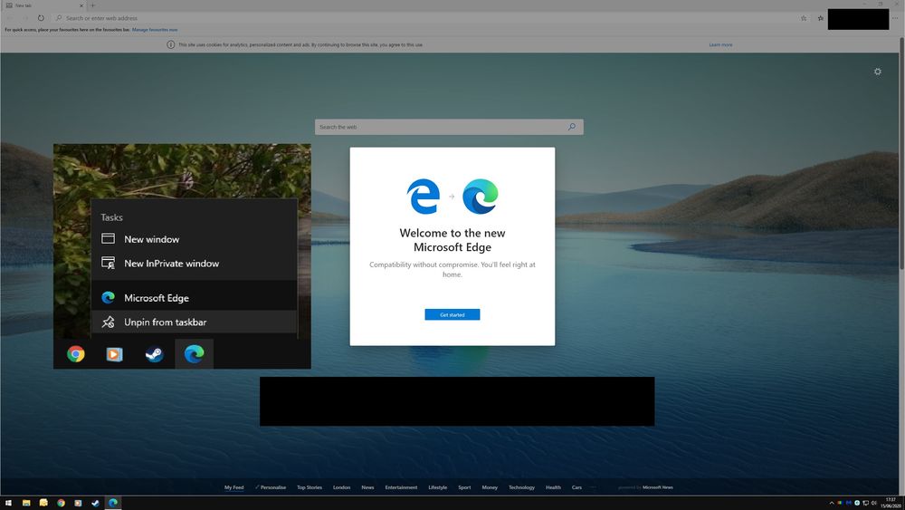The width and height of the screenshot is (905, 510).
Task: Open the Windows Start menu
Action: click(x=8, y=503)
